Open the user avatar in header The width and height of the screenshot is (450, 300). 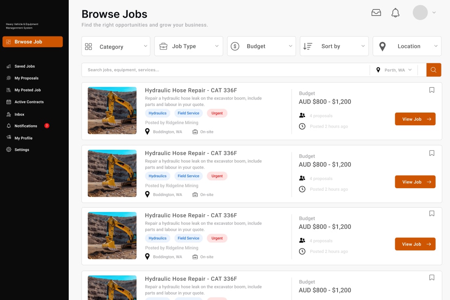pos(420,13)
